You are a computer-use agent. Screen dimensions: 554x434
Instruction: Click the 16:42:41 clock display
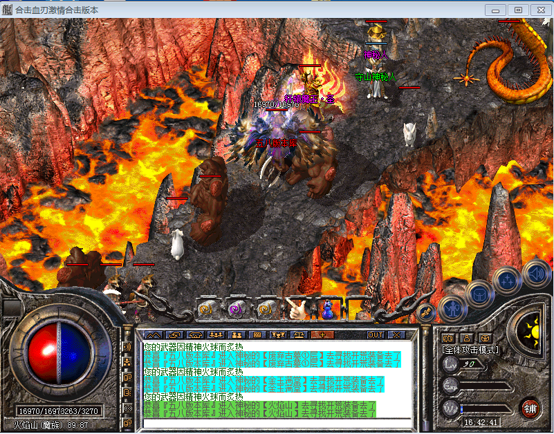[481, 422]
